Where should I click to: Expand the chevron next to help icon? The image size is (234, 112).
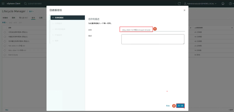pos(233,4)
